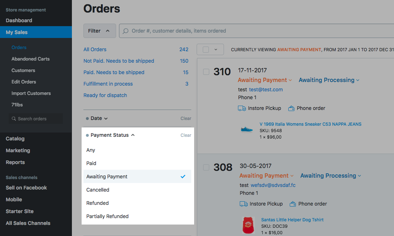
Task: Open Awaiting Payment status dropdown on order 310
Action: click(265, 80)
